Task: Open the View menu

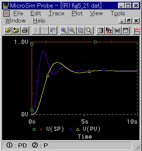Action: pyautogui.click(x=96, y=13)
